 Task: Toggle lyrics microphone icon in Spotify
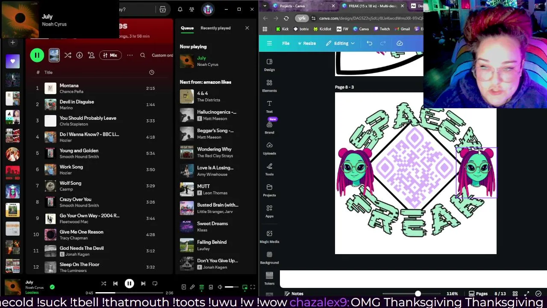point(192,287)
